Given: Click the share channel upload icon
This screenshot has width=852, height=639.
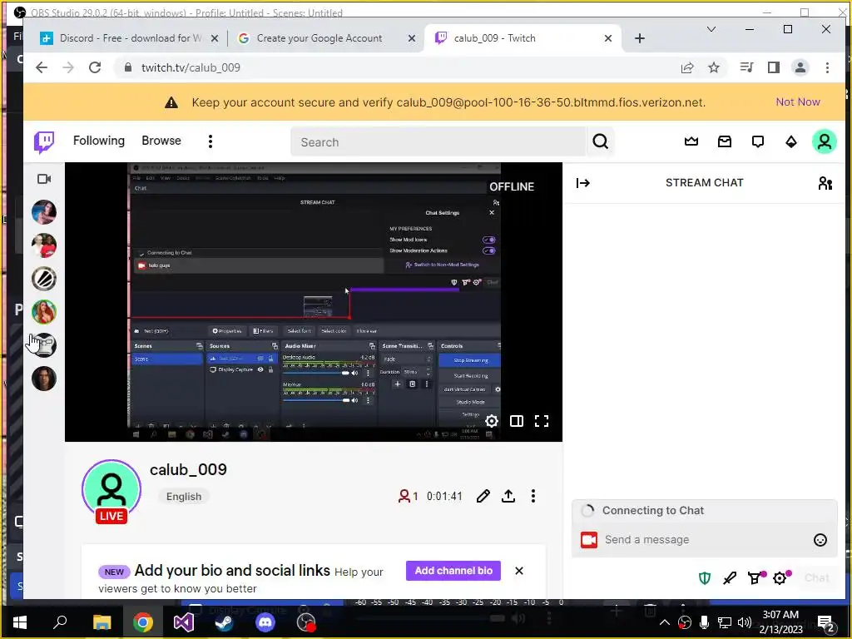Looking at the screenshot, I should click(508, 496).
